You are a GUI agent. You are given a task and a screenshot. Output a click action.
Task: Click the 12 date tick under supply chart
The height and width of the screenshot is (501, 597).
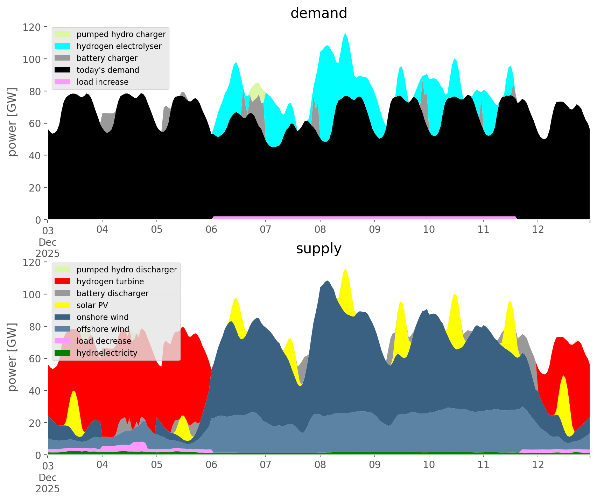click(538, 465)
